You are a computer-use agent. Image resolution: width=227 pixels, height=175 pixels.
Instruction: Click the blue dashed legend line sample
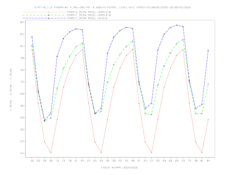click(x=44, y=18)
